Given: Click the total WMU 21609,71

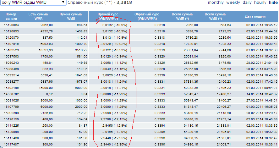Looking at the screenshot, I should [x=224, y=144].
